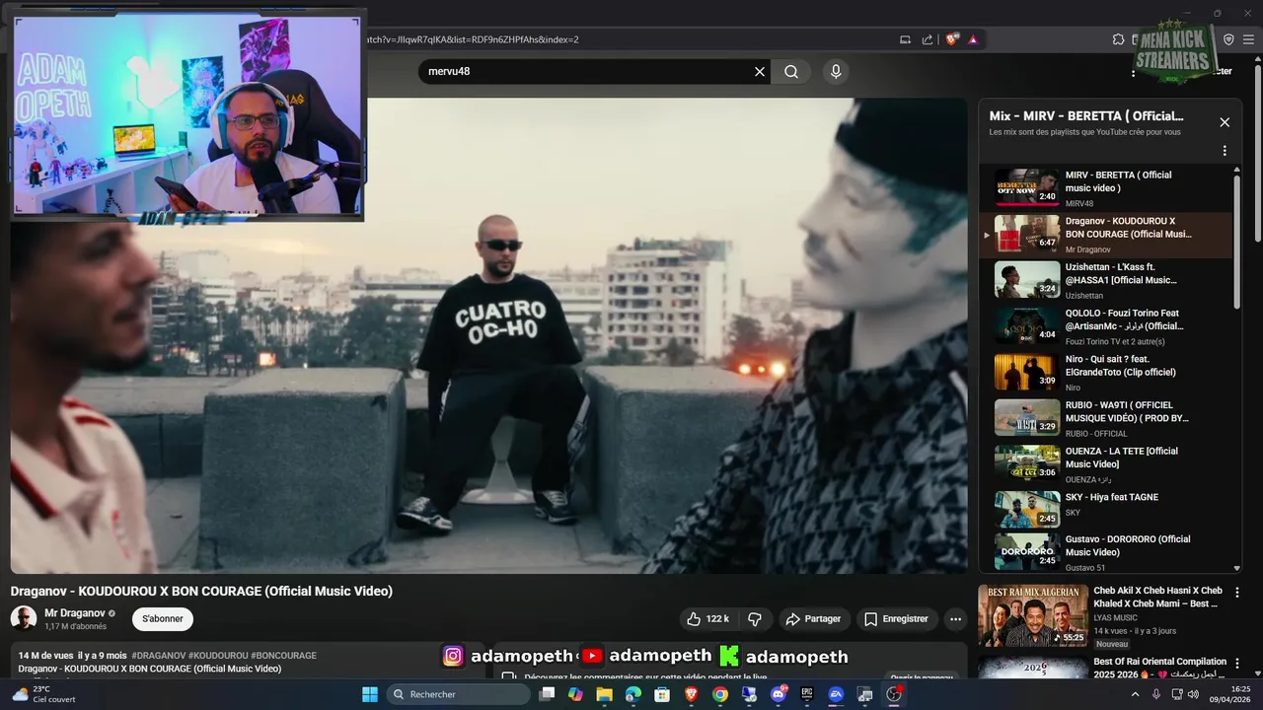Clear the YouTube search box text

(760, 72)
